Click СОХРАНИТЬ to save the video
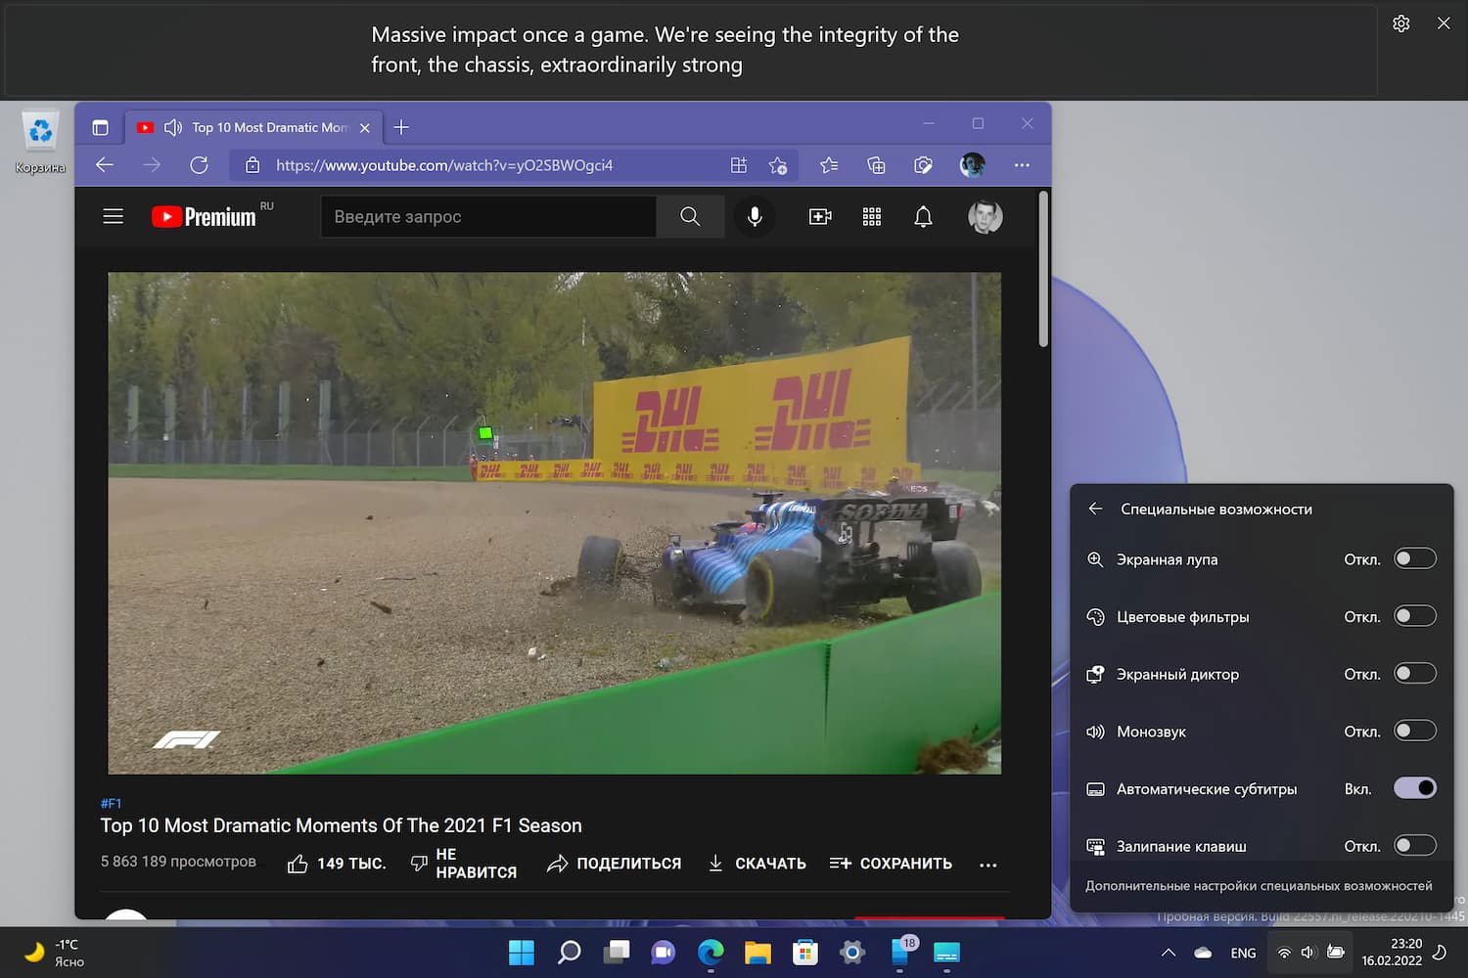This screenshot has width=1468, height=978. (891, 864)
